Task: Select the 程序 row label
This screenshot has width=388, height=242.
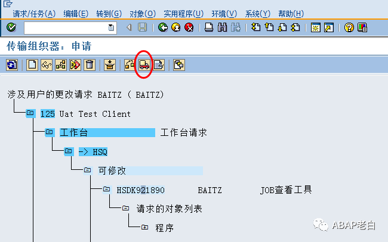Action: [x=165, y=228]
